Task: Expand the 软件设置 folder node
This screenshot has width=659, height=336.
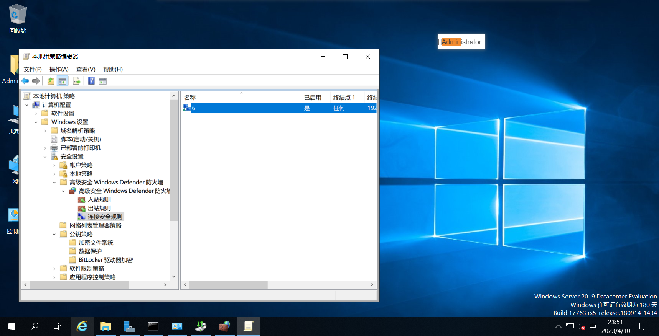Action: [x=36, y=114]
